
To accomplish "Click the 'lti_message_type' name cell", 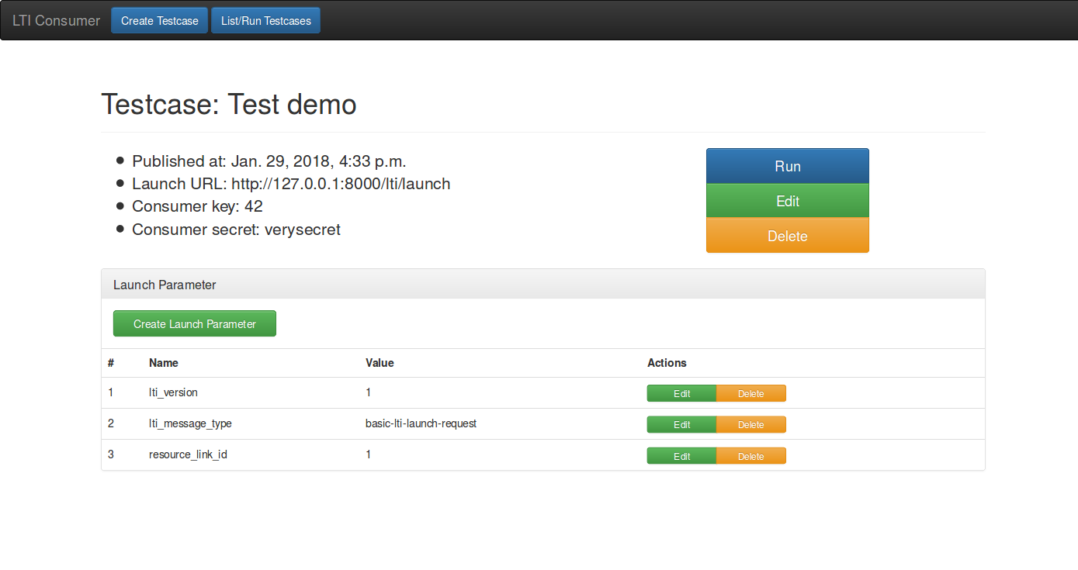I will pos(190,423).
